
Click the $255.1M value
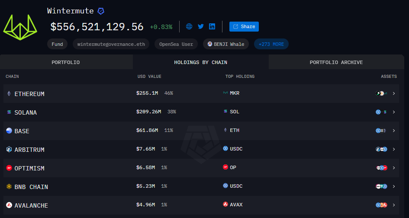tap(147, 93)
